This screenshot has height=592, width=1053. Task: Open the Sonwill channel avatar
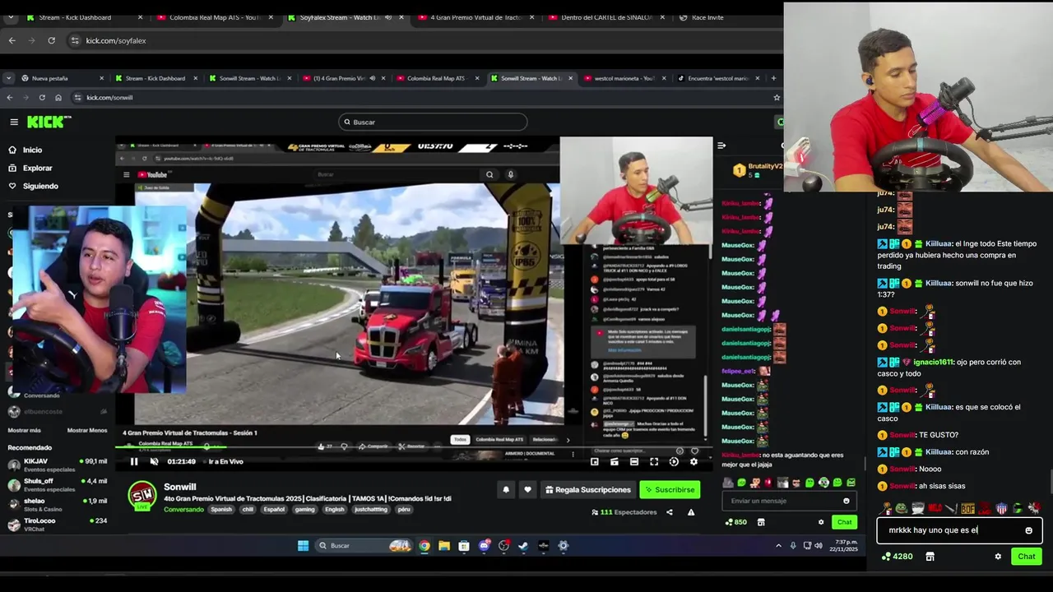pyautogui.click(x=143, y=495)
